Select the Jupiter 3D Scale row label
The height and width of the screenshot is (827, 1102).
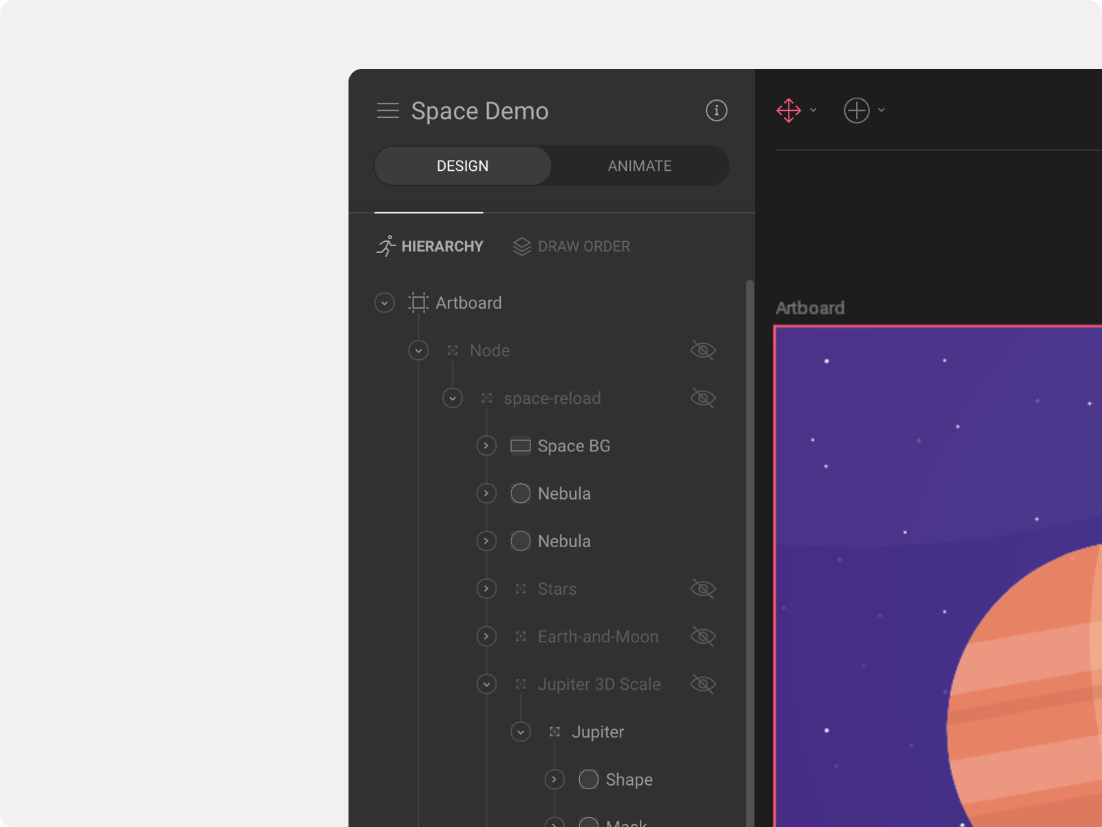point(599,684)
